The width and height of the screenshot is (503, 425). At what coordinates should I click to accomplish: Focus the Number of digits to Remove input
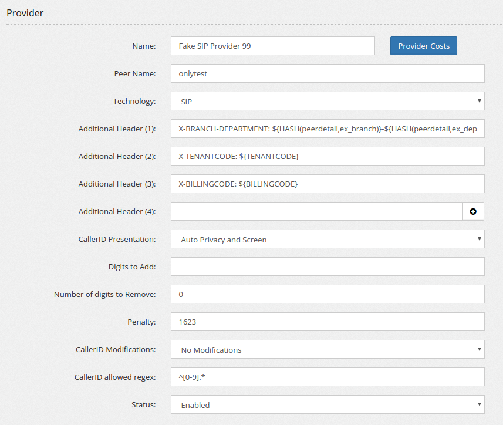(x=328, y=294)
